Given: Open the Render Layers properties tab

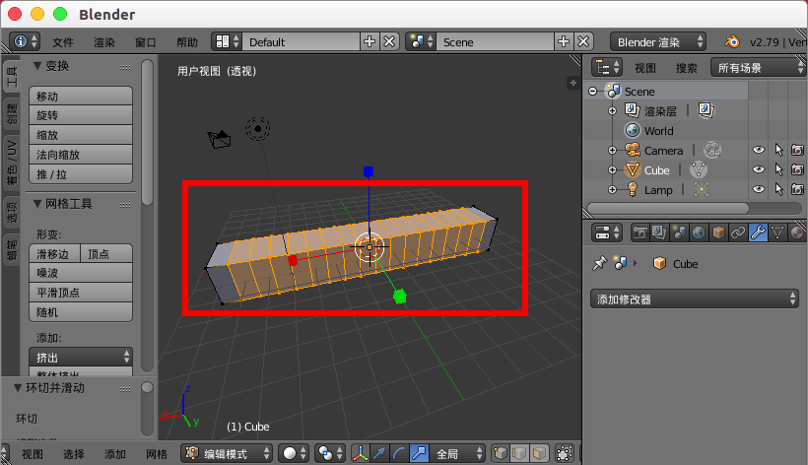Looking at the screenshot, I should 659,232.
